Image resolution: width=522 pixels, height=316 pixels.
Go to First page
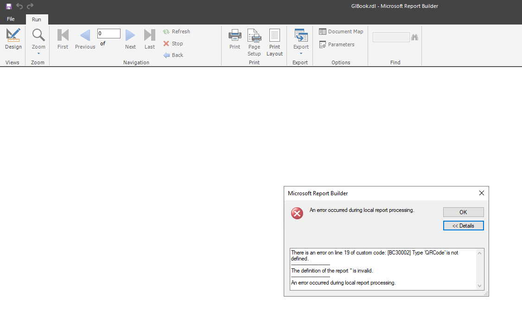pos(63,39)
